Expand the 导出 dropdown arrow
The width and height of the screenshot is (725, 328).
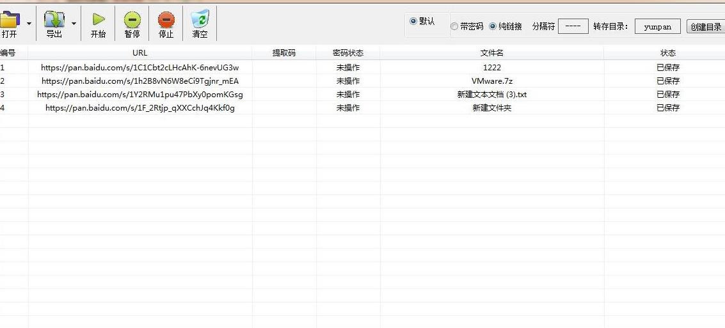pos(74,23)
